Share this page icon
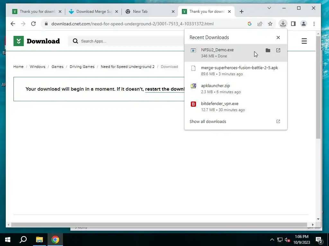The width and height of the screenshot is (329, 246). coord(260,24)
